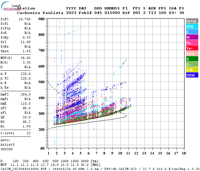Select the E legend color box

[x=192, y=32]
